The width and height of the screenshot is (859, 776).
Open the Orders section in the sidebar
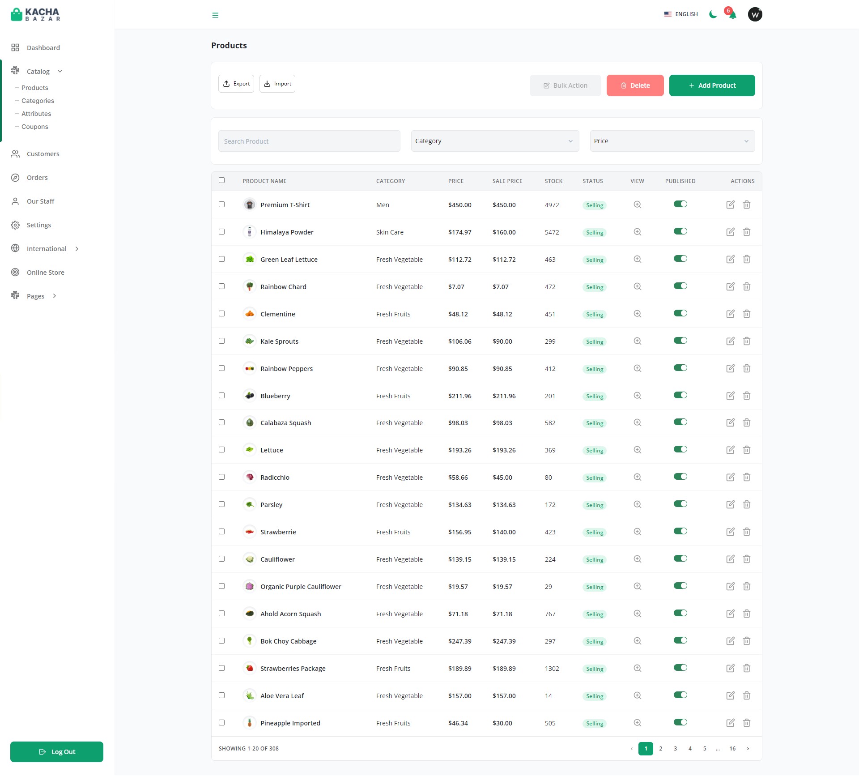pyautogui.click(x=37, y=177)
